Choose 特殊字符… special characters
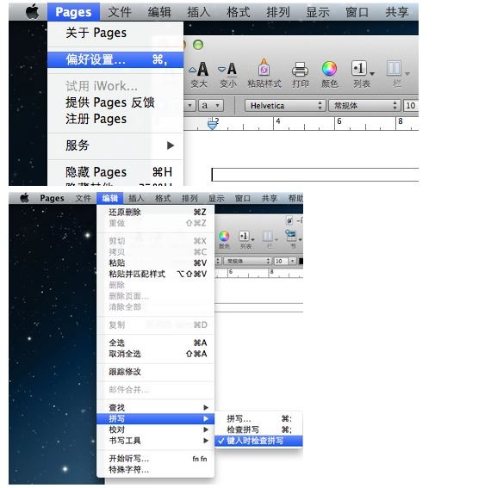Screen dimensions: 497x488 (155, 470)
